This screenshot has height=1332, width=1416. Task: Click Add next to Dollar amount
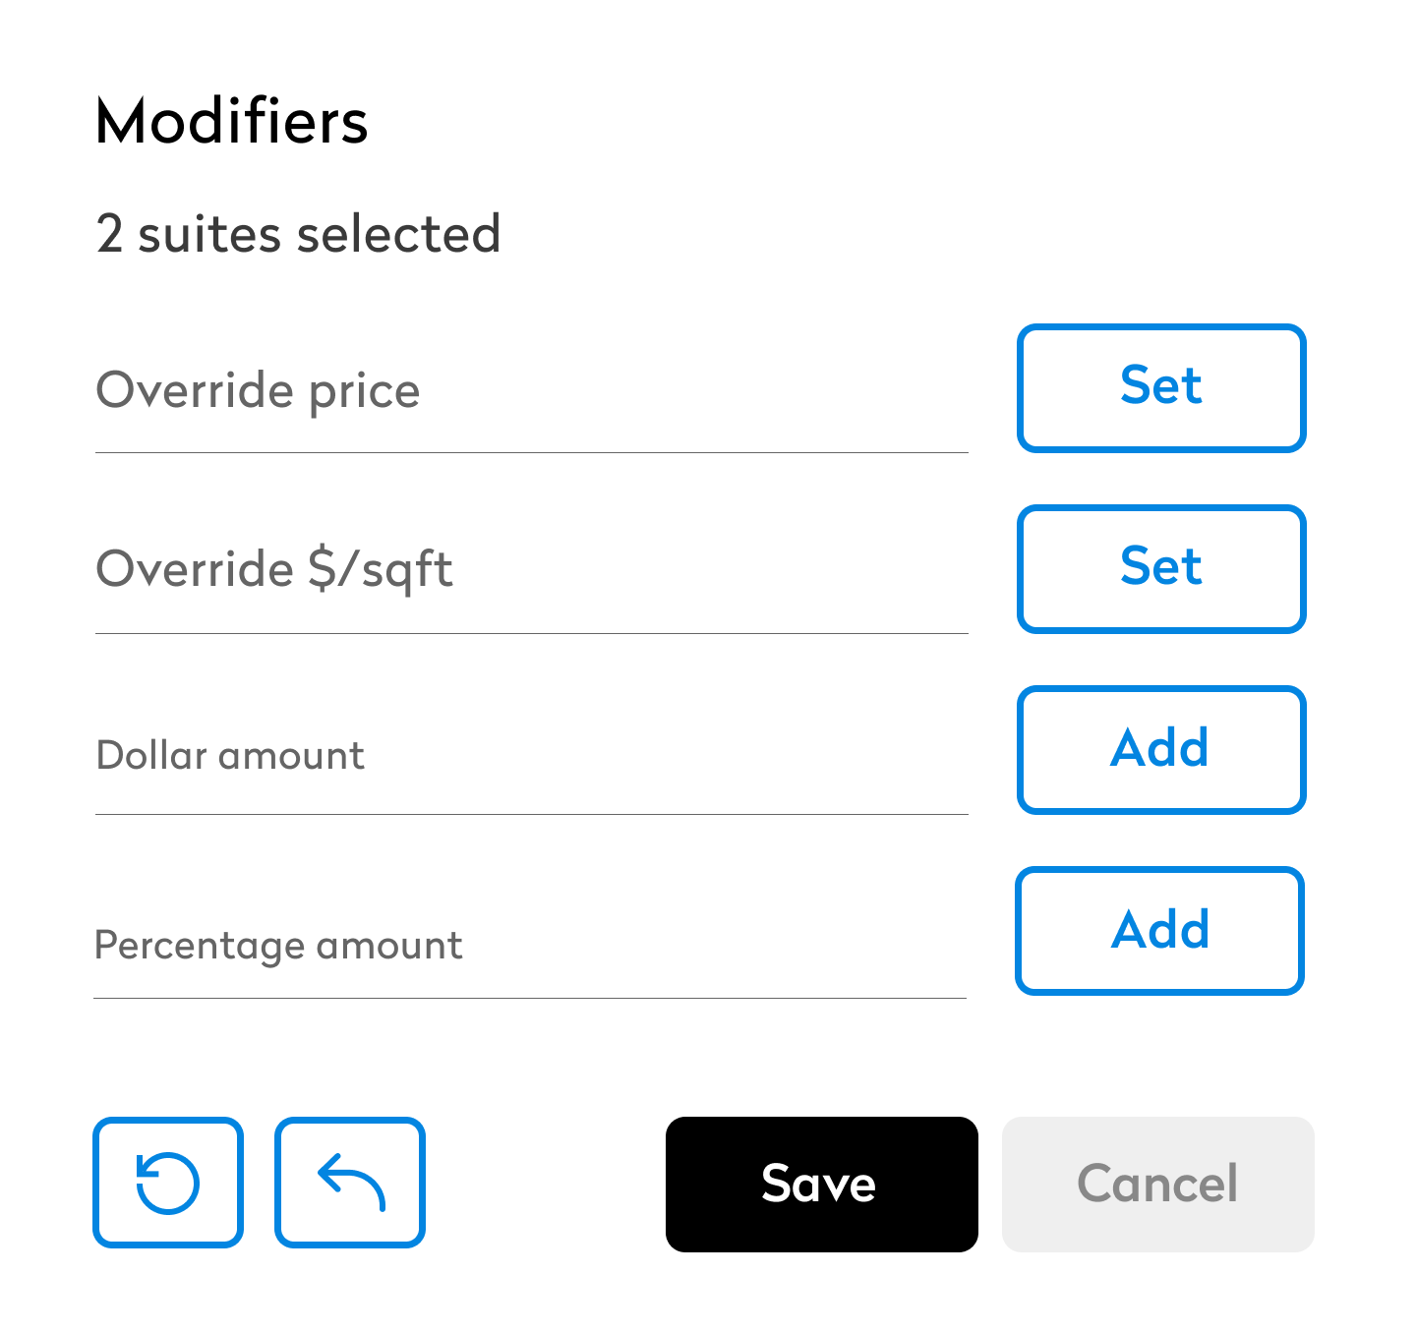1161,750
